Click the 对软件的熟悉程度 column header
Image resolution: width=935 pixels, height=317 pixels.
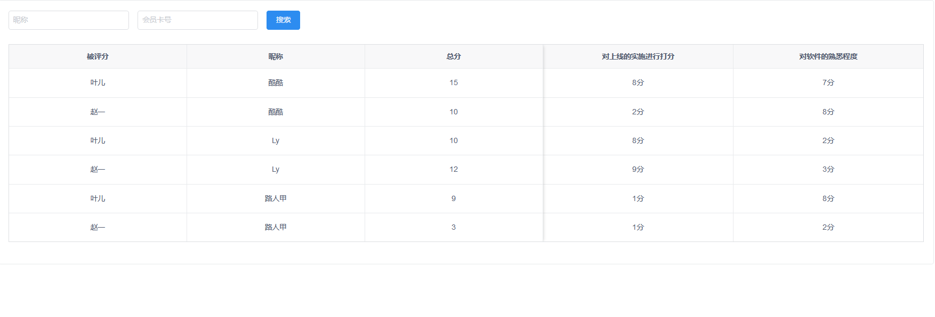(x=828, y=56)
